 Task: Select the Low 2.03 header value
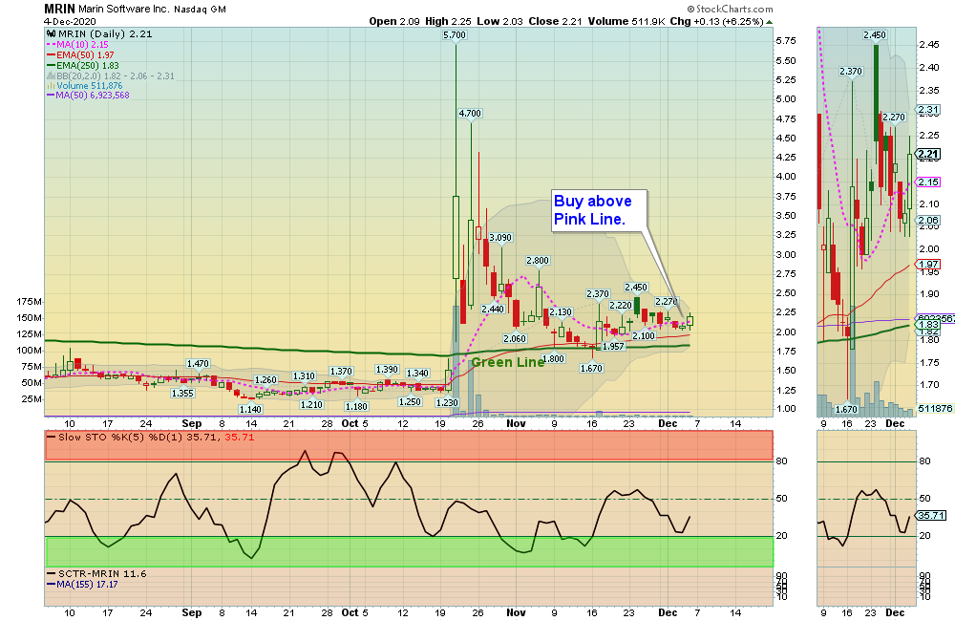[x=499, y=21]
